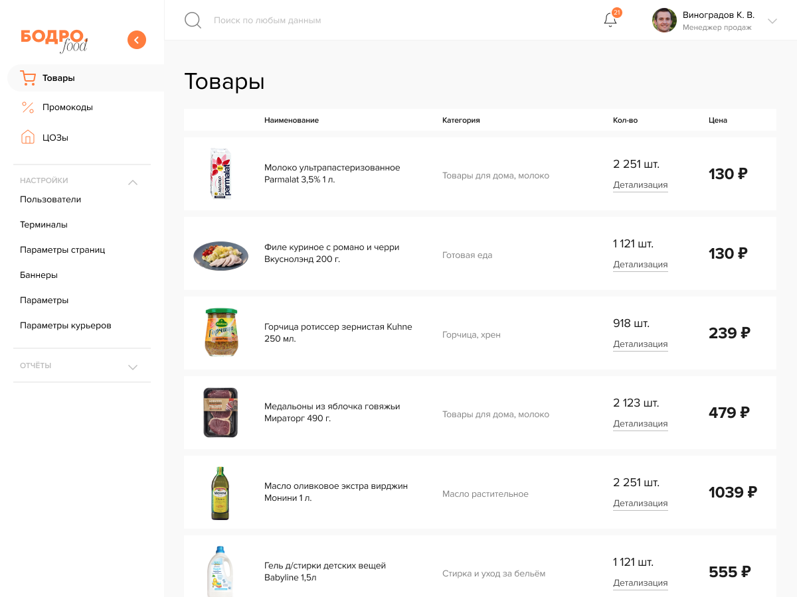The height and width of the screenshot is (597, 797).
Task: Click 'Менеджер продаж' role label
Action: (717, 28)
